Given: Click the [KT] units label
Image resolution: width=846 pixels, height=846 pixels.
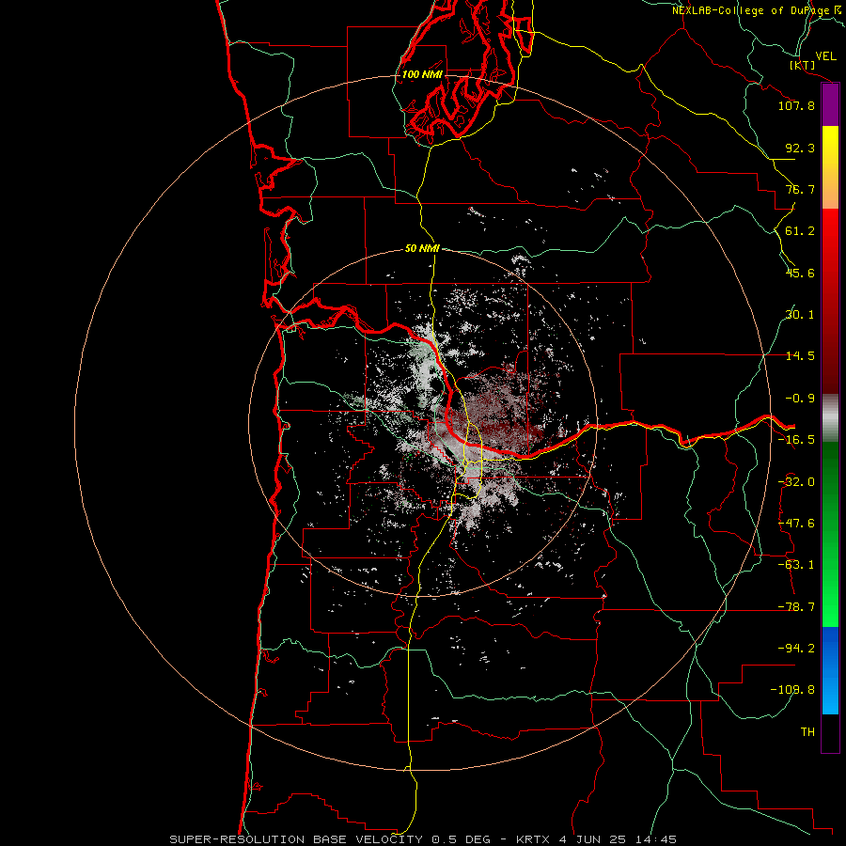Looking at the screenshot, I should pos(803,65).
